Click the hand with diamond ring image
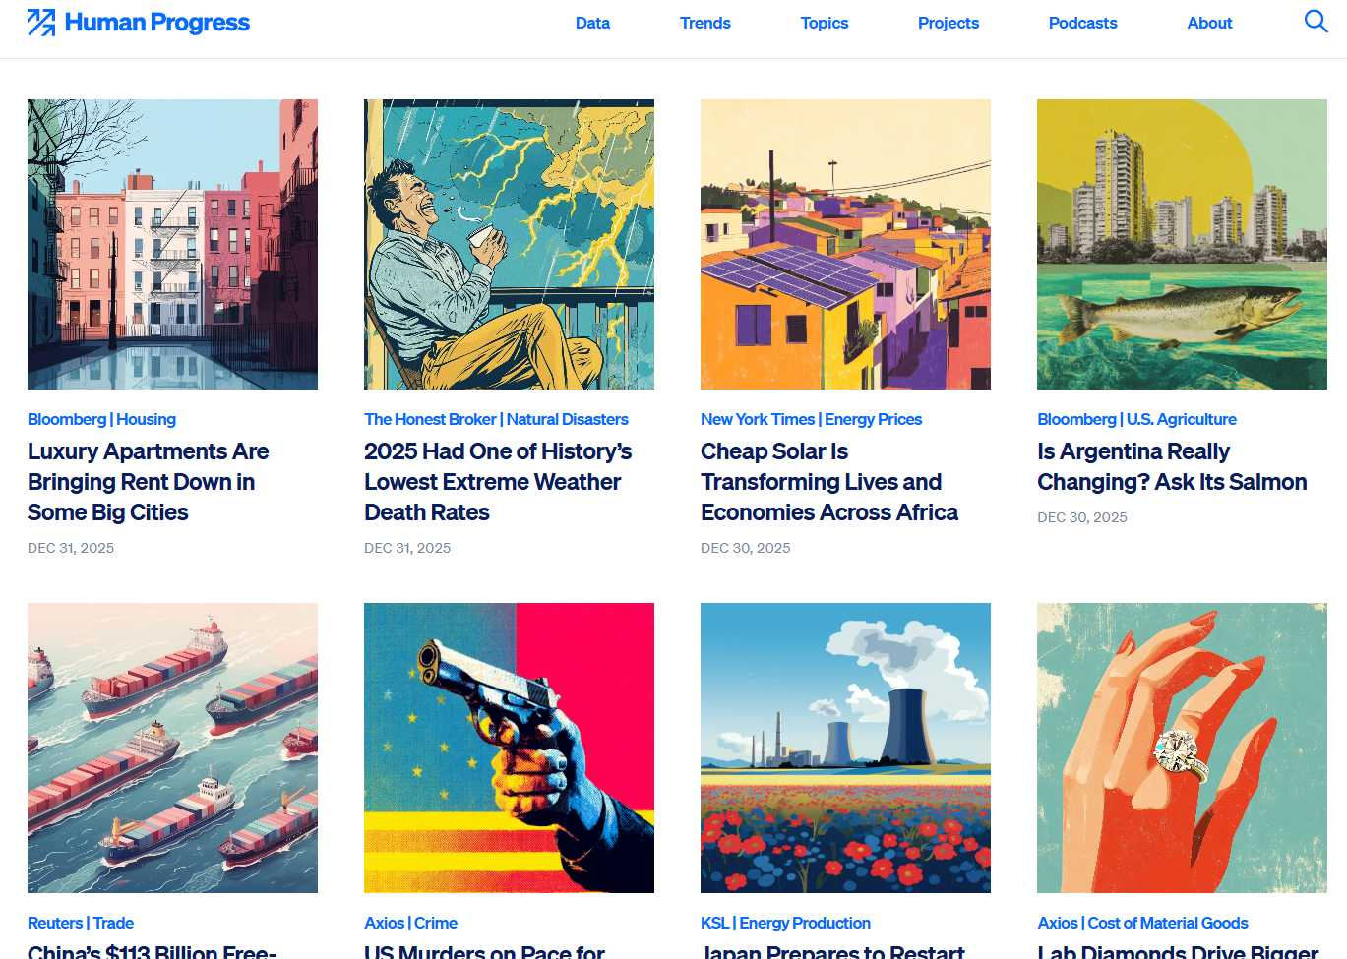 (1182, 748)
